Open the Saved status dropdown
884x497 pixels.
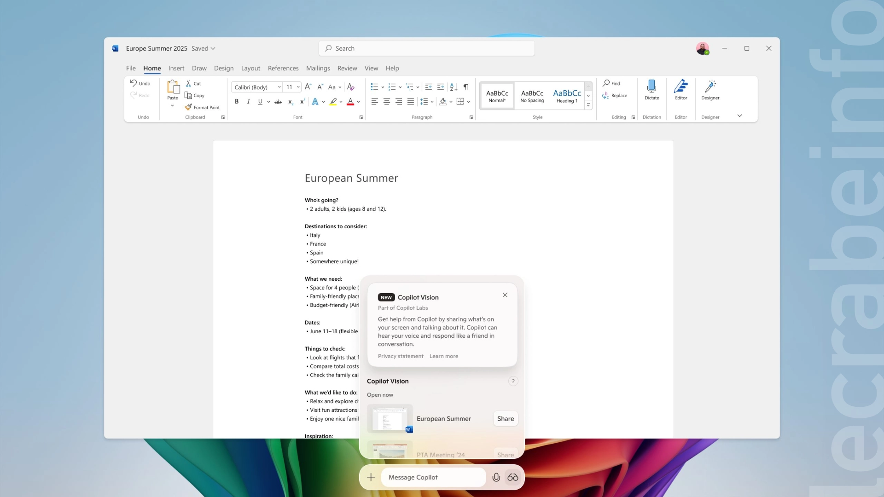(x=204, y=48)
